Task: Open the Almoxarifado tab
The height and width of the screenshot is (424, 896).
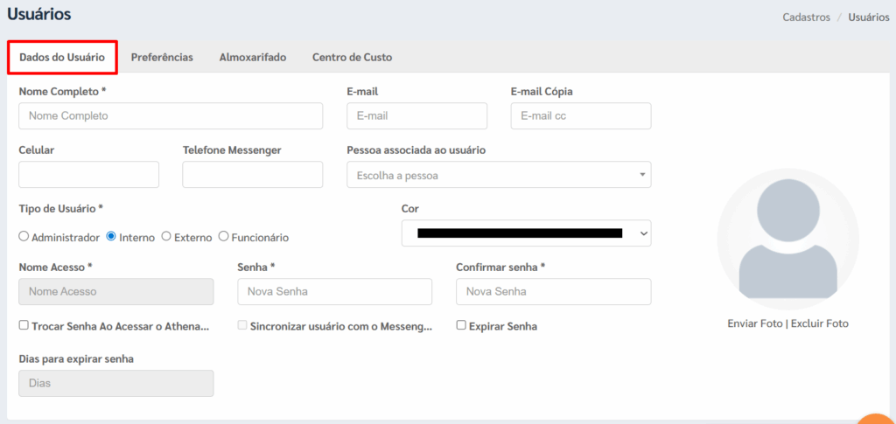Action: (253, 57)
